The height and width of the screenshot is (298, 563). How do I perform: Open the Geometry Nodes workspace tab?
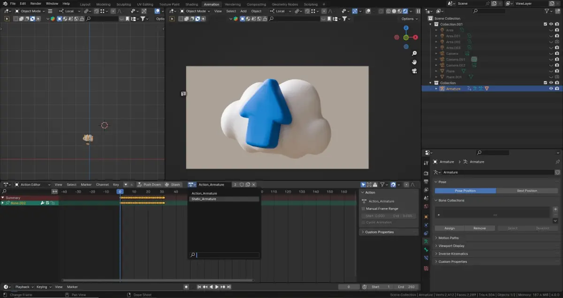pyautogui.click(x=285, y=4)
